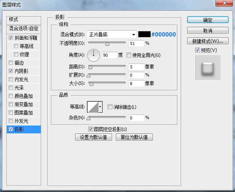Click the 不透明度 opacity slider handle
This screenshot has height=192, width=235.
(x=107, y=44)
